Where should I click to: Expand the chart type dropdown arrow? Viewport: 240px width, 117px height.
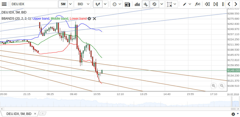(105, 4)
